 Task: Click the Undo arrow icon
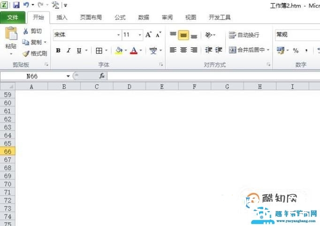coord(26,5)
